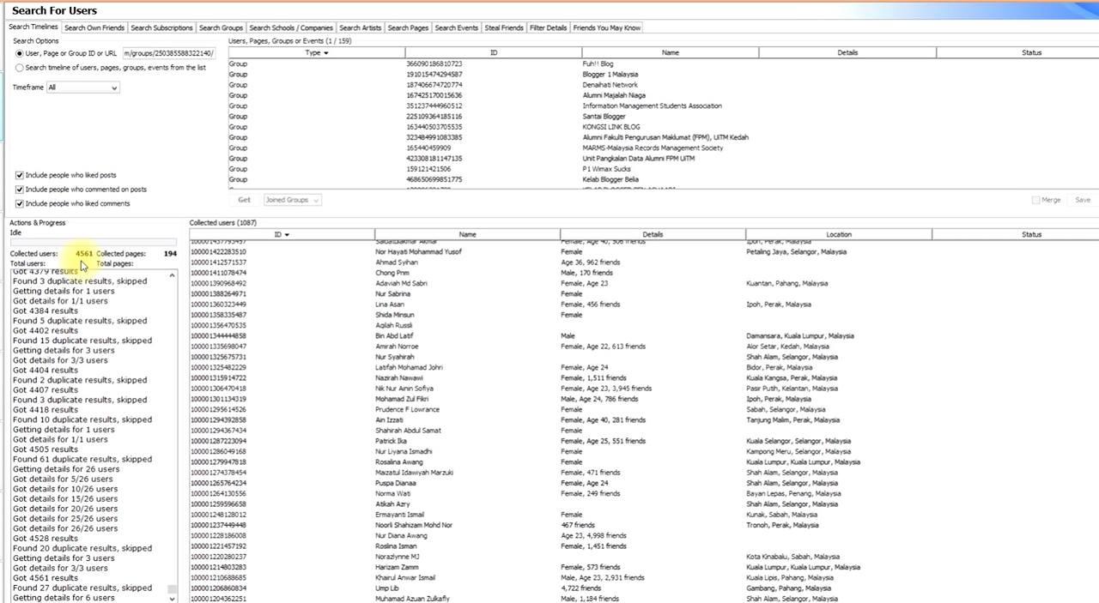This screenshot has height=603, width=1099.
Task: Click top table Name column header
Action: click(x=671, y=53)
